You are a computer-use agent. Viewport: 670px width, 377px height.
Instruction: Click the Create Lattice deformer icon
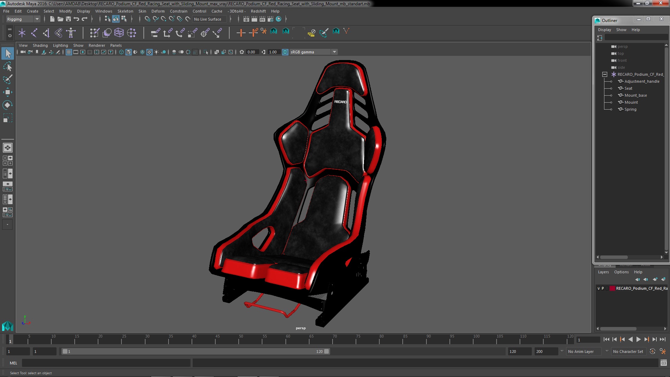click(x=119, y=33)
